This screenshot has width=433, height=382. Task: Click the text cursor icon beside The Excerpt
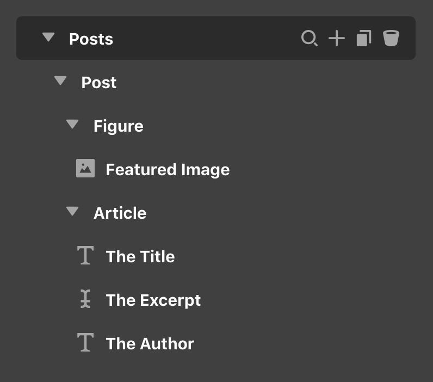(x=85, y=299)
